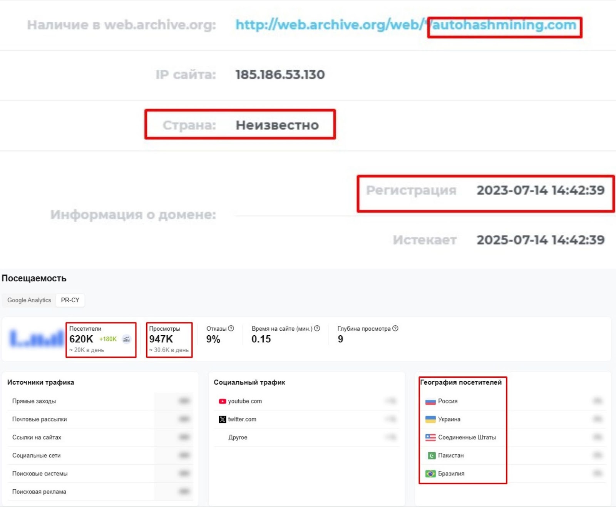Click the help icon next to Отказы
The width and height of the screenshot is (616, 507).
231,328
